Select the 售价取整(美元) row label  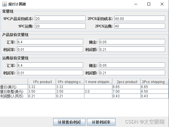[14, 91]
